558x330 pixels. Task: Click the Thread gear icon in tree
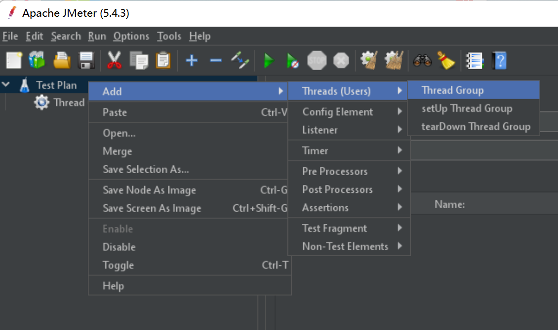click(x=41, y=103)
